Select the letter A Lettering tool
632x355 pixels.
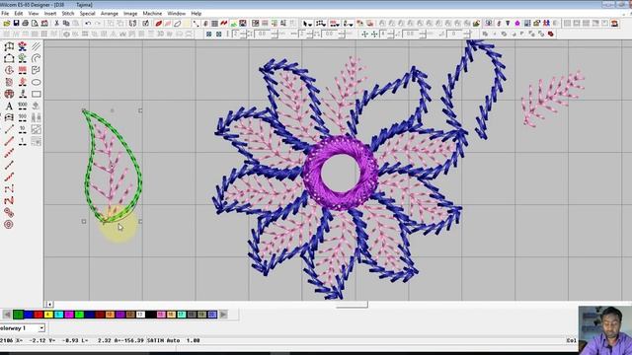click(9, 106)
